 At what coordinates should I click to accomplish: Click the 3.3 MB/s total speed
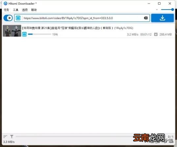(9, 142)
